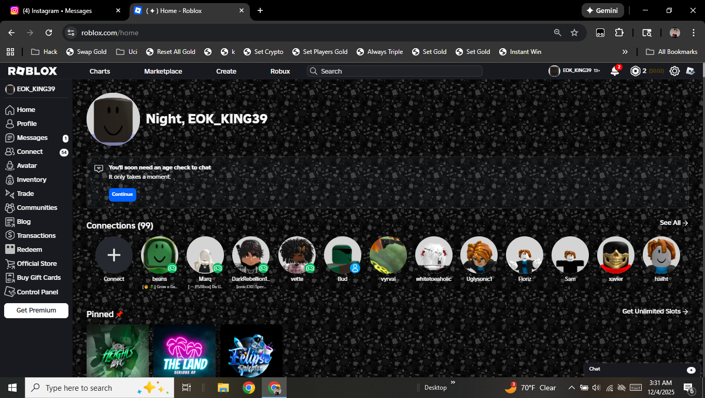Open The Land Serious RP thumbnail

point(185,351)
